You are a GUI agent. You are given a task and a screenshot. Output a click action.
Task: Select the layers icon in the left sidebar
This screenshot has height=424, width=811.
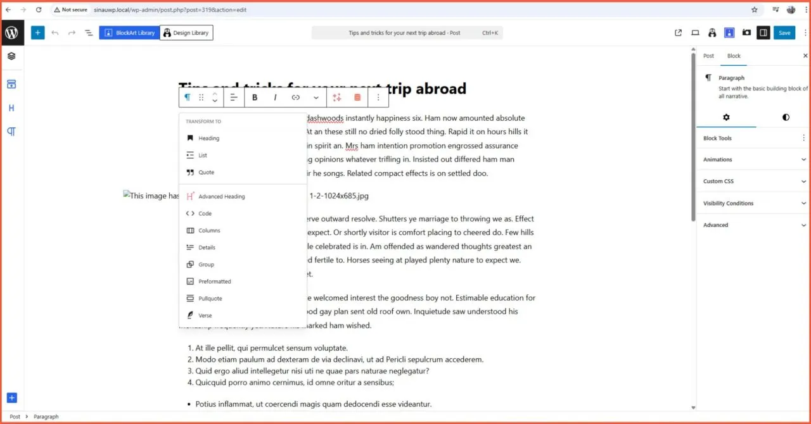(11, 56)
